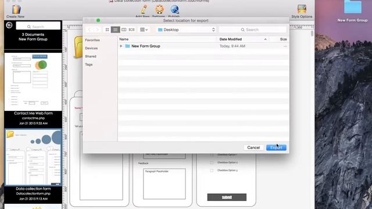Viewport: 372px width, 209px height.
Task: Switch dialog to column view
Action: [124, 30]
